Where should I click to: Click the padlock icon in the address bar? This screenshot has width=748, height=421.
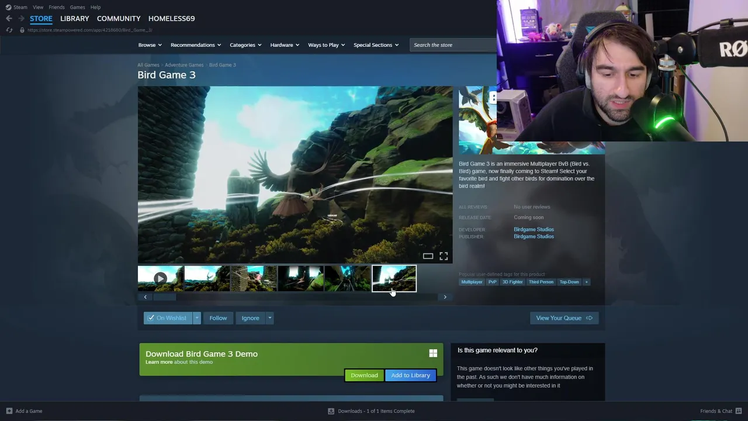click(x=22, y=30)
